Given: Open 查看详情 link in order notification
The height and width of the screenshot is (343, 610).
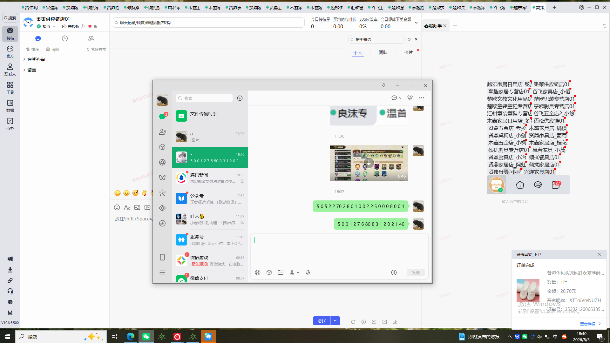Looking at the screenshot, I should pyautogui.click(x=590, y=324).
